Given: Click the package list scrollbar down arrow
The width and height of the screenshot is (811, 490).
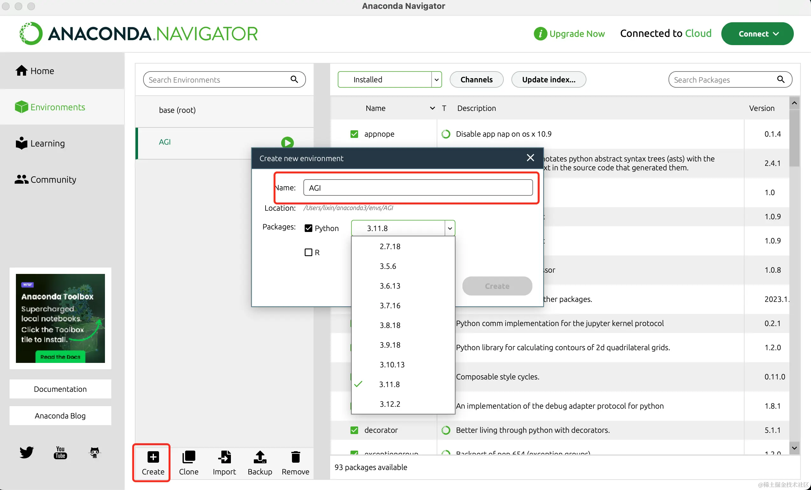Looking at the screenshot, I should pyautogui.click(x=794, y=448).
